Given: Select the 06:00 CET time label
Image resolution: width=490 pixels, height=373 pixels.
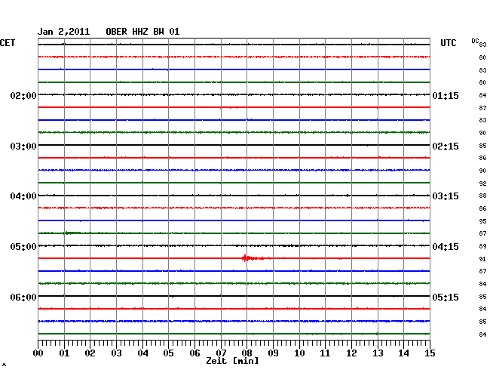Looking at the screenshot, I should 23,297.
